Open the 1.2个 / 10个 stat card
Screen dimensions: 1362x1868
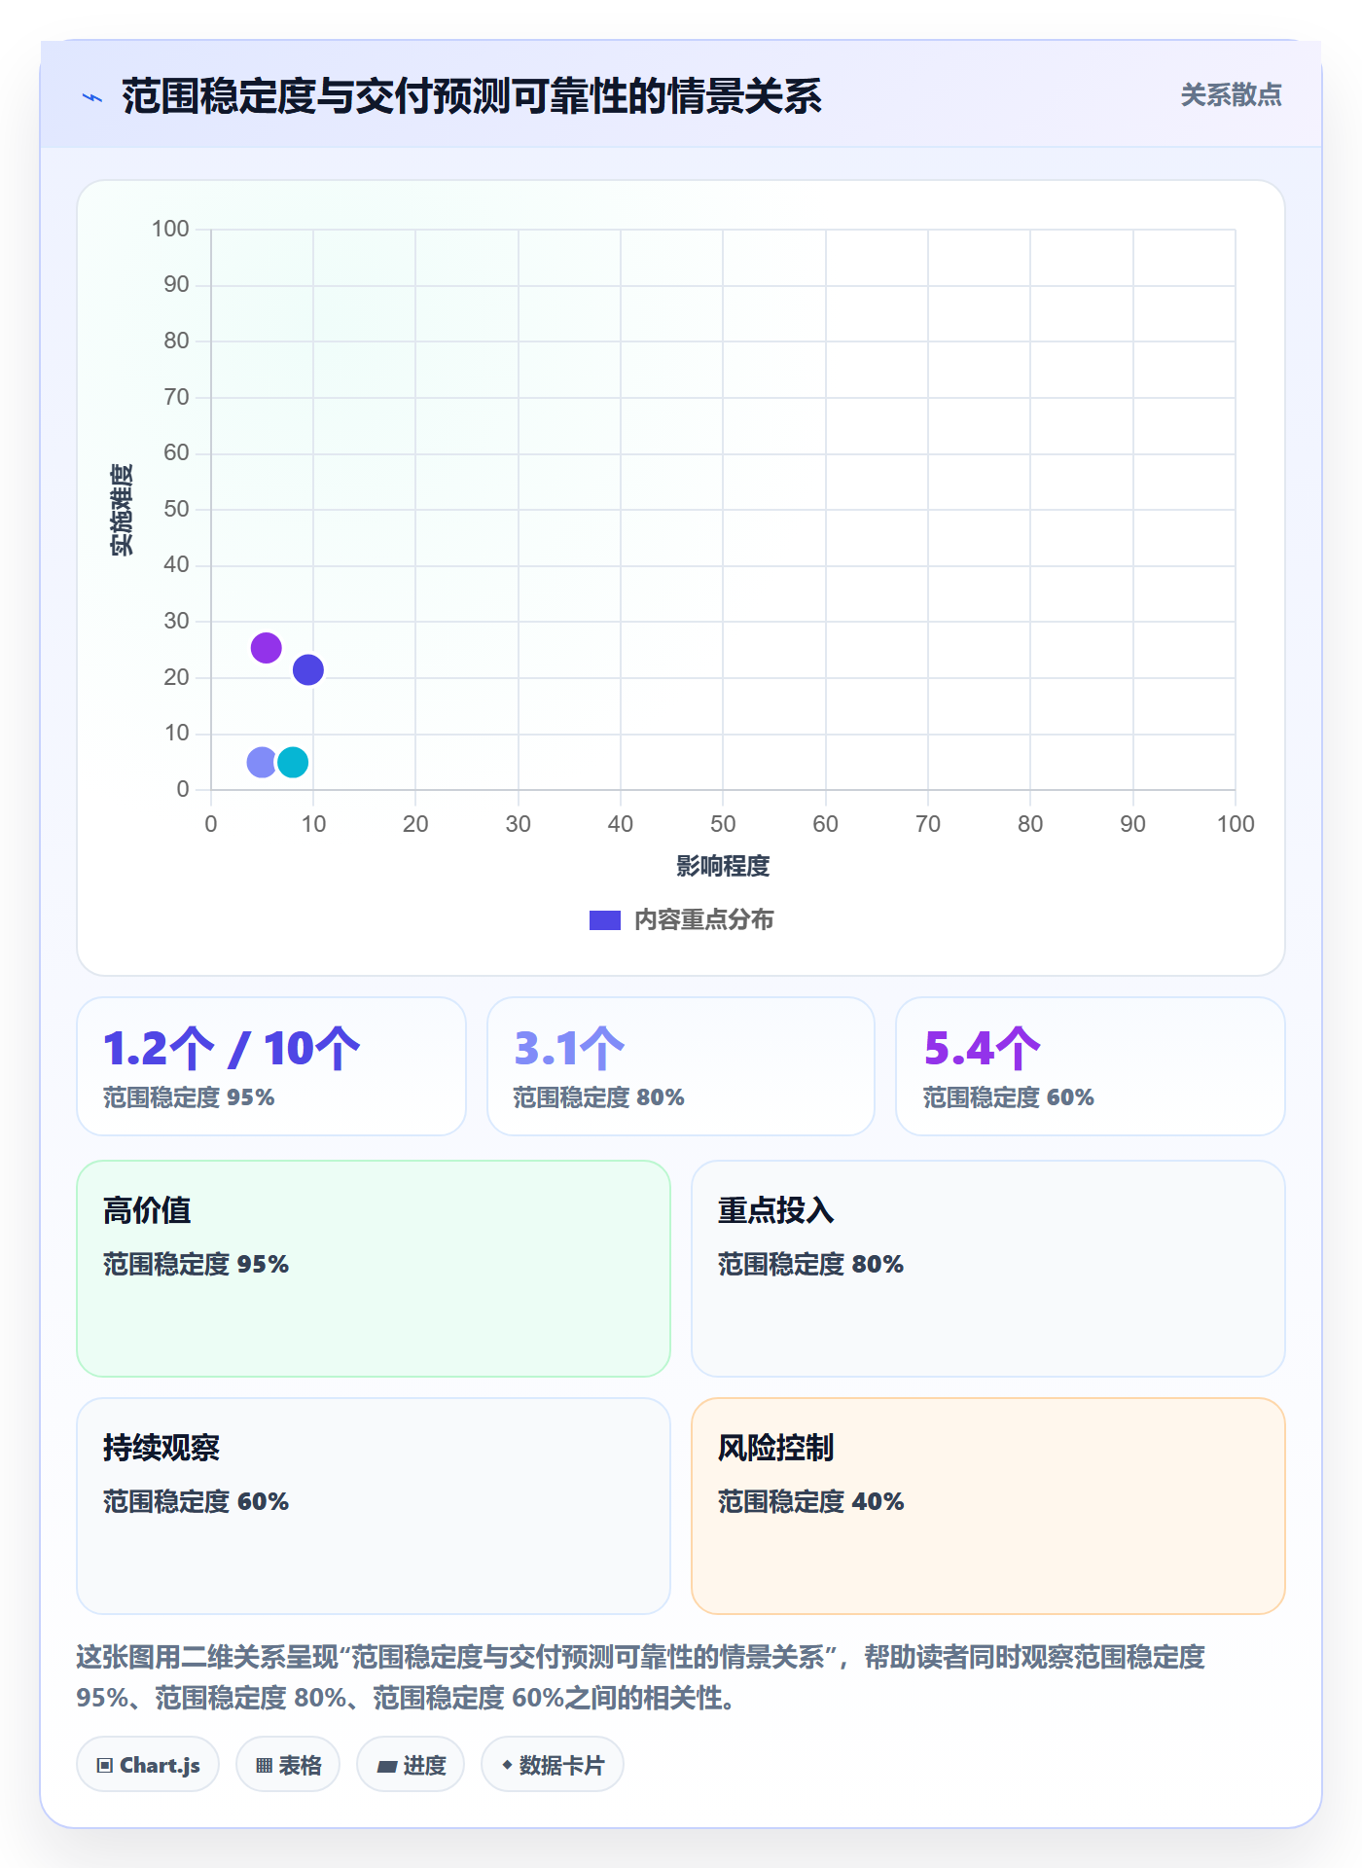271,1066
